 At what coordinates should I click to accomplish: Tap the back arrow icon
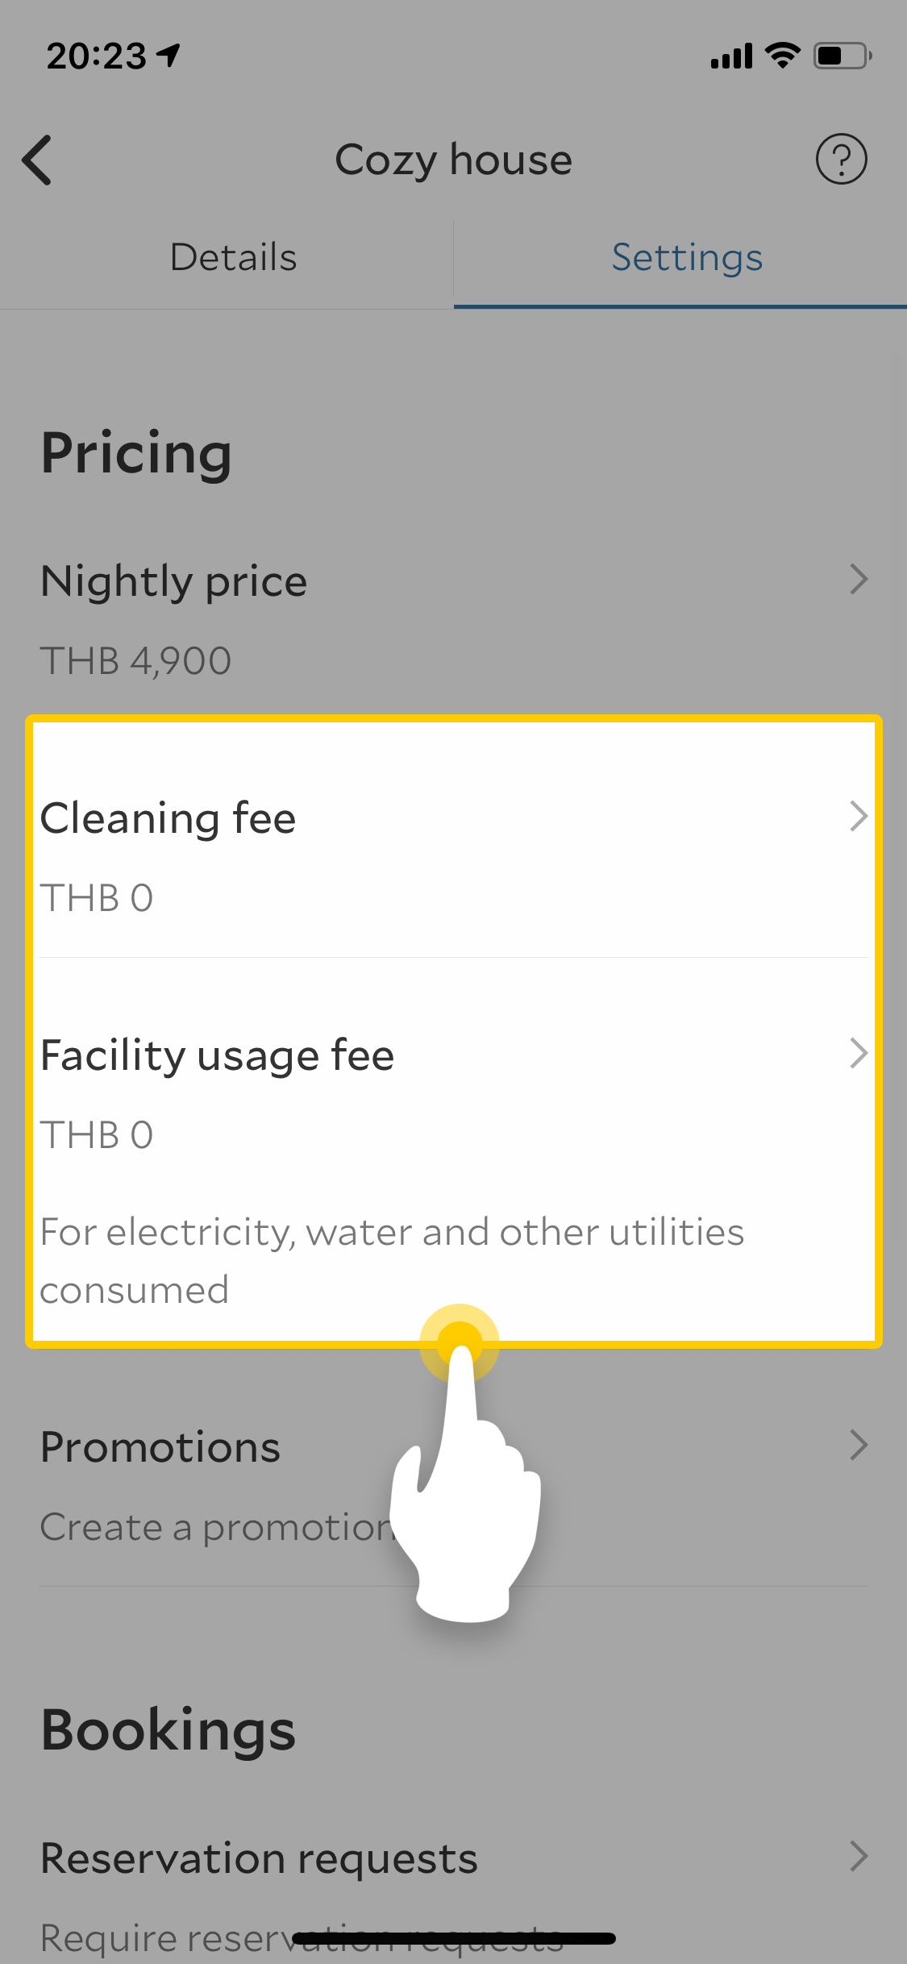37,160
